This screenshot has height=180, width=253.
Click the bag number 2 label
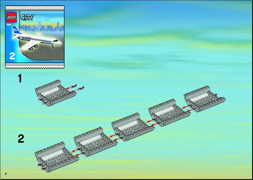coord(12,56)
